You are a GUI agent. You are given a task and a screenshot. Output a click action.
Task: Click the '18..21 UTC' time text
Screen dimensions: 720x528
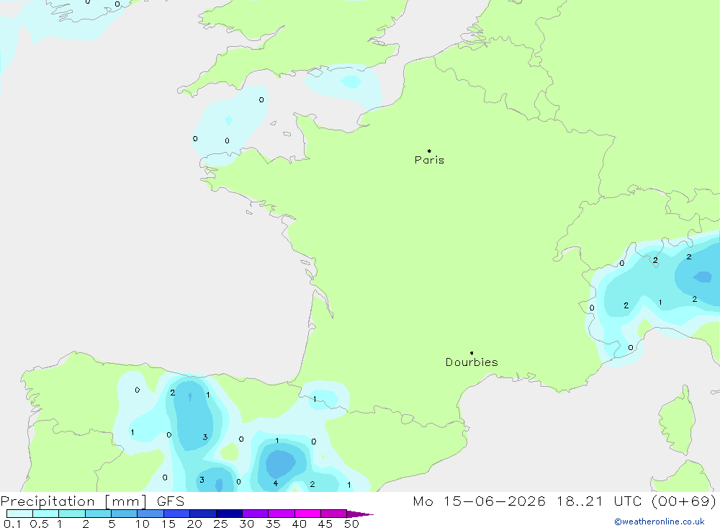click(599, 501)
